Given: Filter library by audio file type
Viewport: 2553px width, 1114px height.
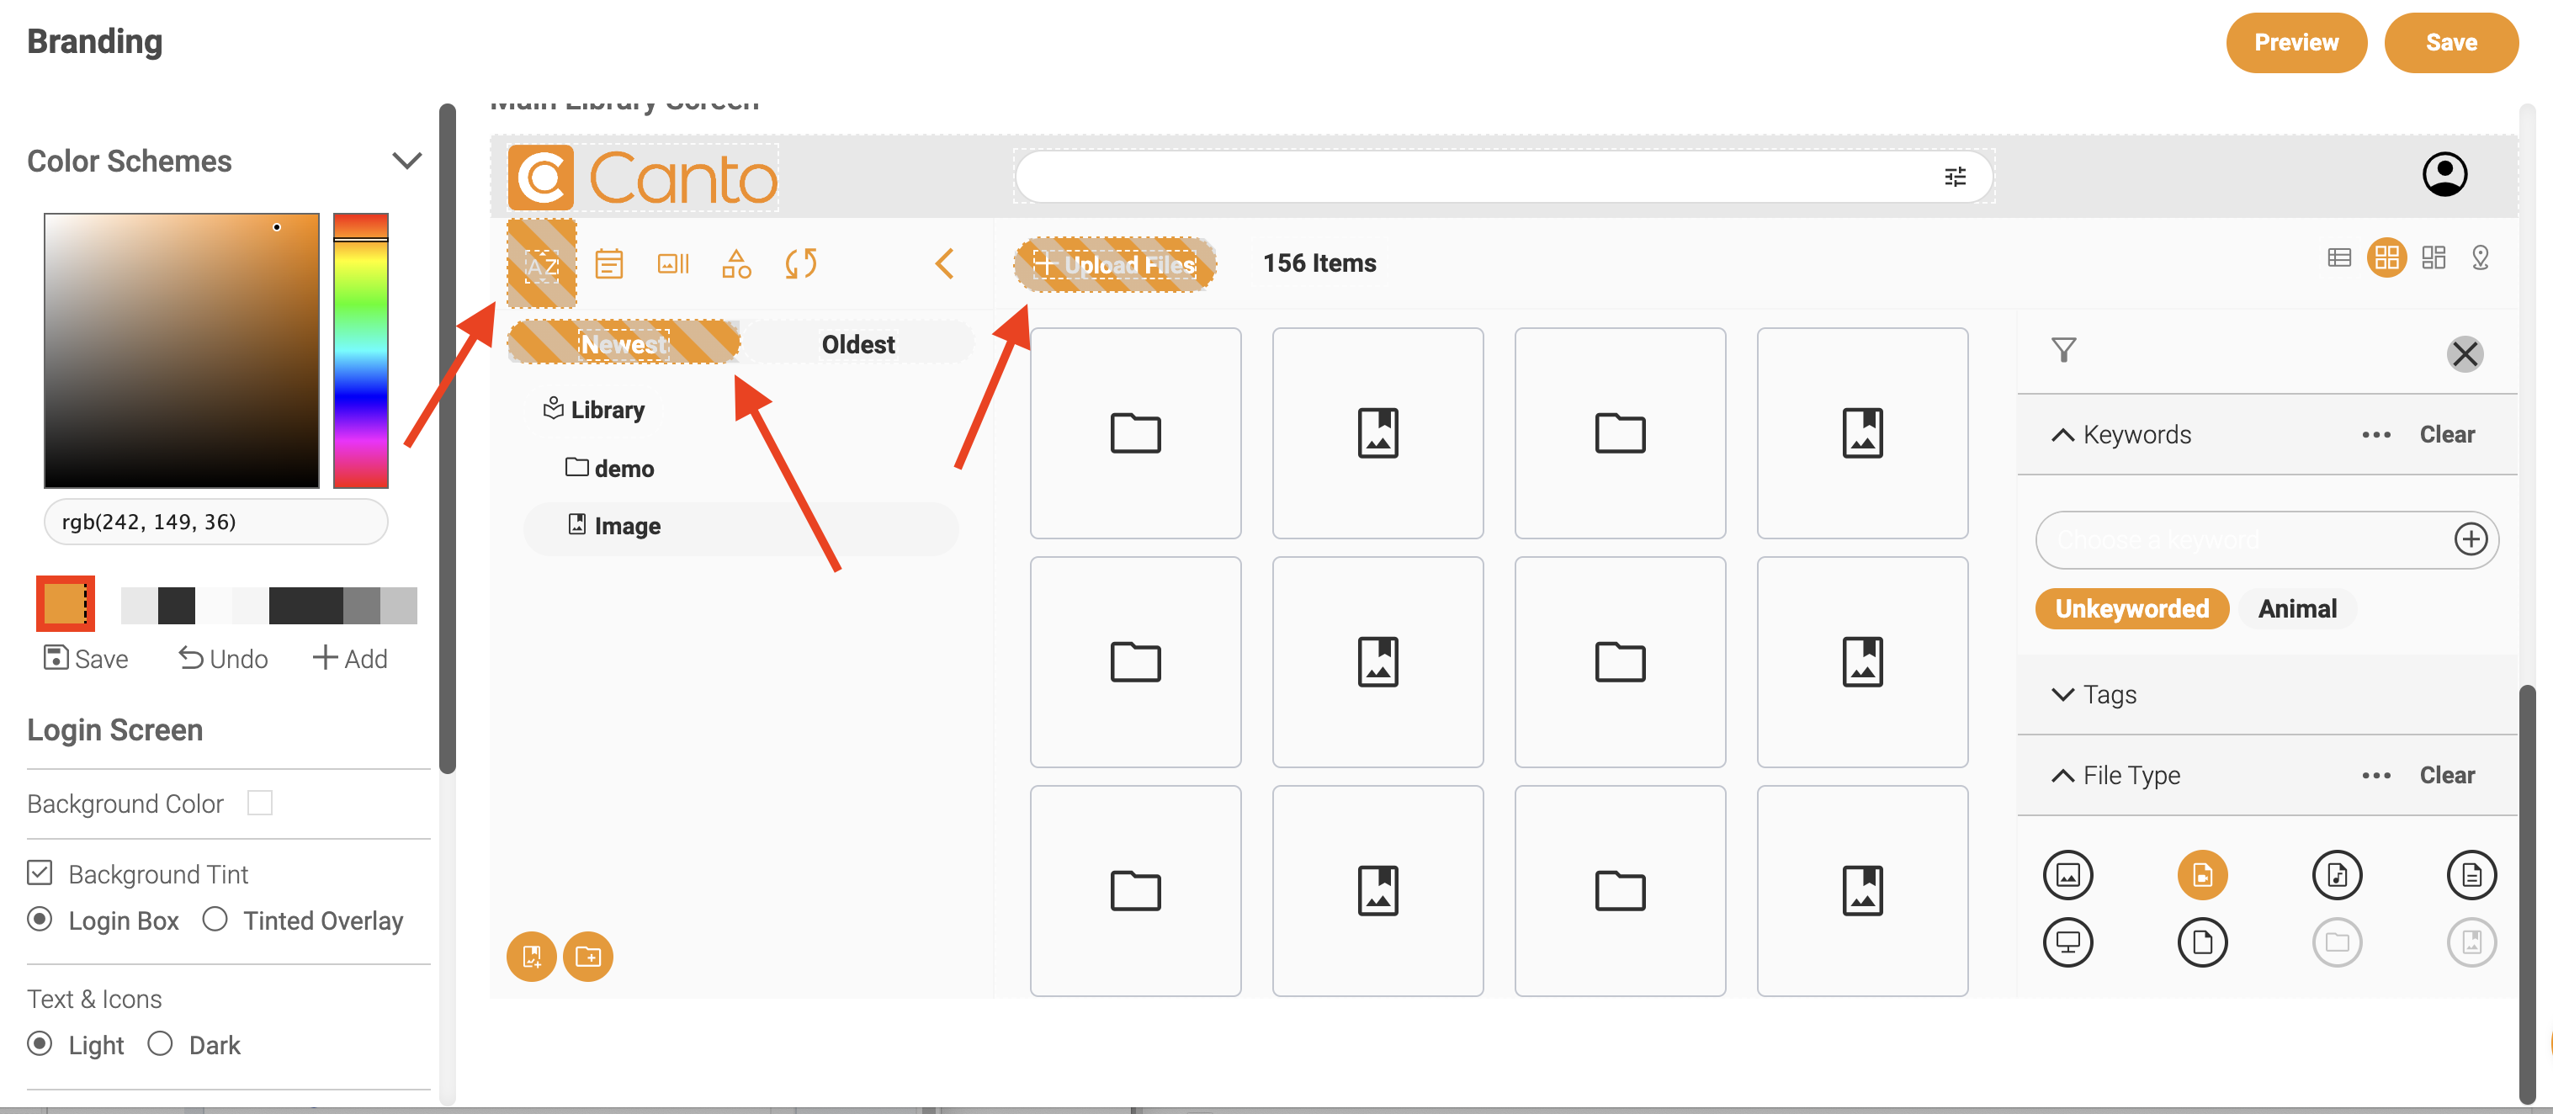Looking at the screenshot, I should tap(2338, 874).
